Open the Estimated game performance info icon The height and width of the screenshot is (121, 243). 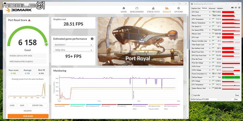point(92,39)
